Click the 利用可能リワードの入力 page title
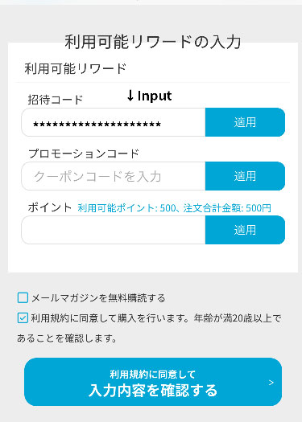The image size is (302, 422). click(153, 42)
